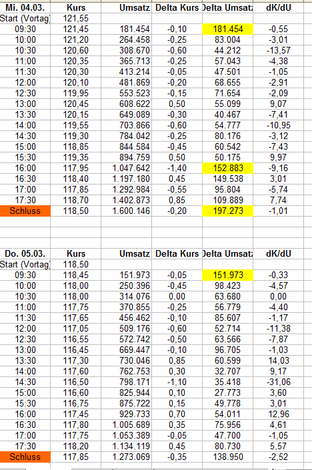This screenshot has height=470, width=312.
Task: Select Umsatz cell 649.089
Action: [135, 114]
